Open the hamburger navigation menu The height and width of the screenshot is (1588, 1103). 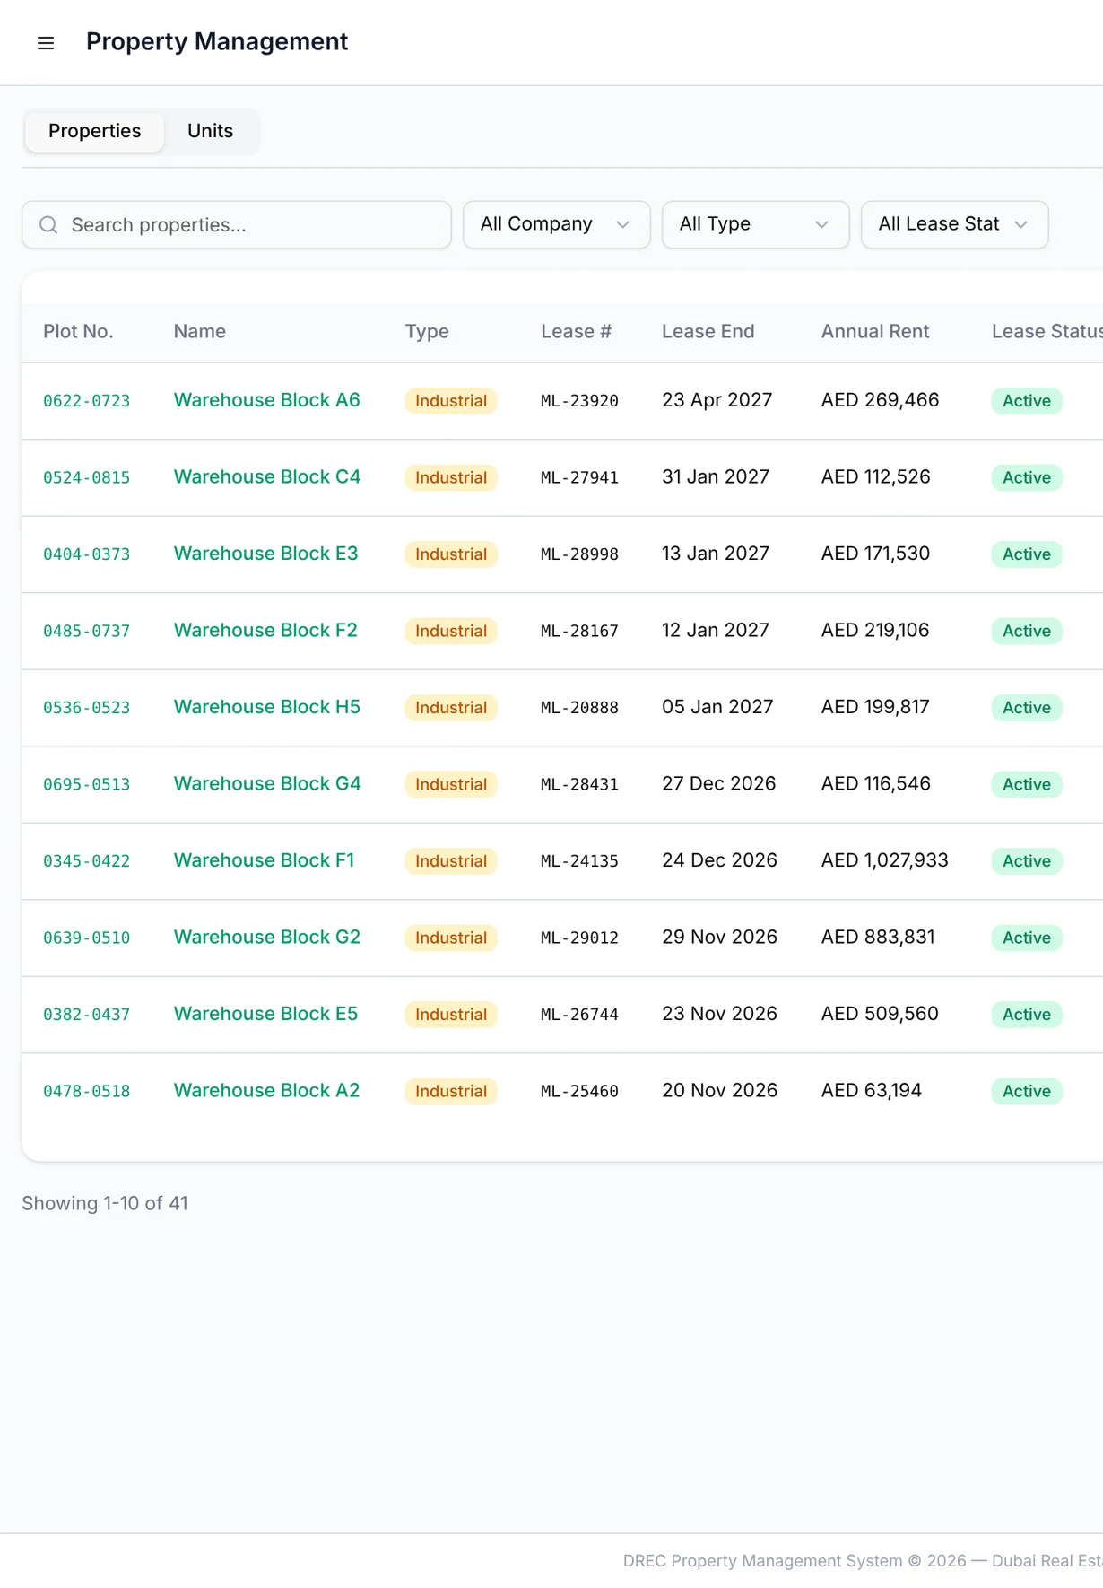pos(46,43)
